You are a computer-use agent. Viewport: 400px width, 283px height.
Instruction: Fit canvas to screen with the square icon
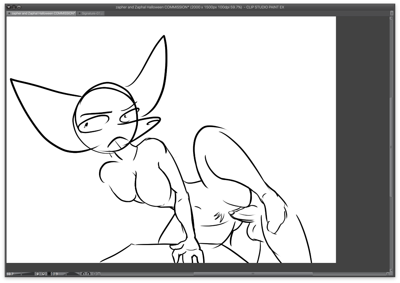pyautogui.click(x=49, y=274)
